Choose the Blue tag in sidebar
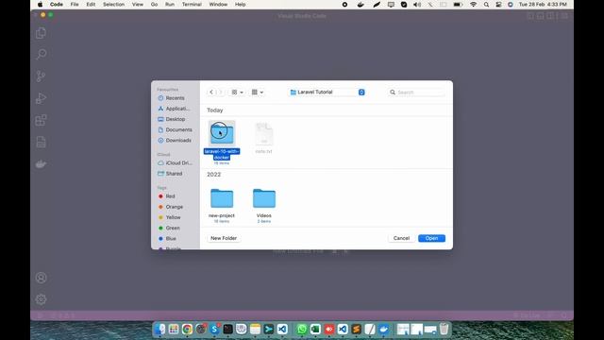The width and height of the screenshot is (604, 340). tap(167, 239)
